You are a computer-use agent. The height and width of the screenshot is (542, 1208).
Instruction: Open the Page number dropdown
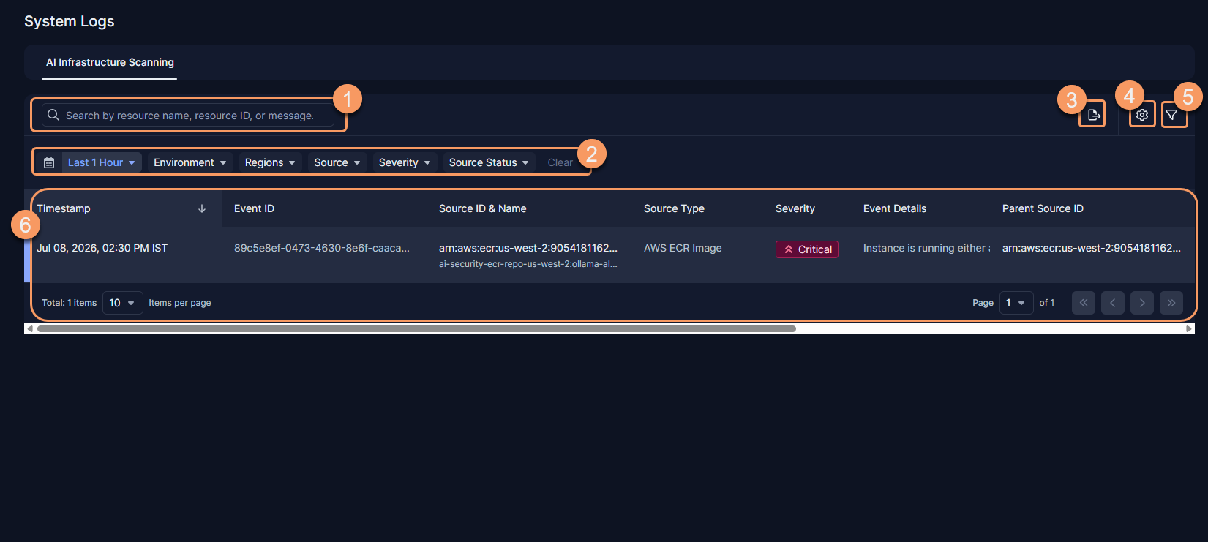pyautogui.click(x=1016, y=303)
